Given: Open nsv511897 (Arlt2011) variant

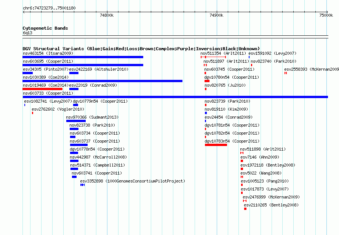Looking at the screenshot, I should [x=226, y=61].
